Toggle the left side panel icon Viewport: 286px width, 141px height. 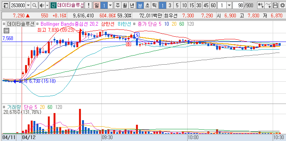point(6,5)
